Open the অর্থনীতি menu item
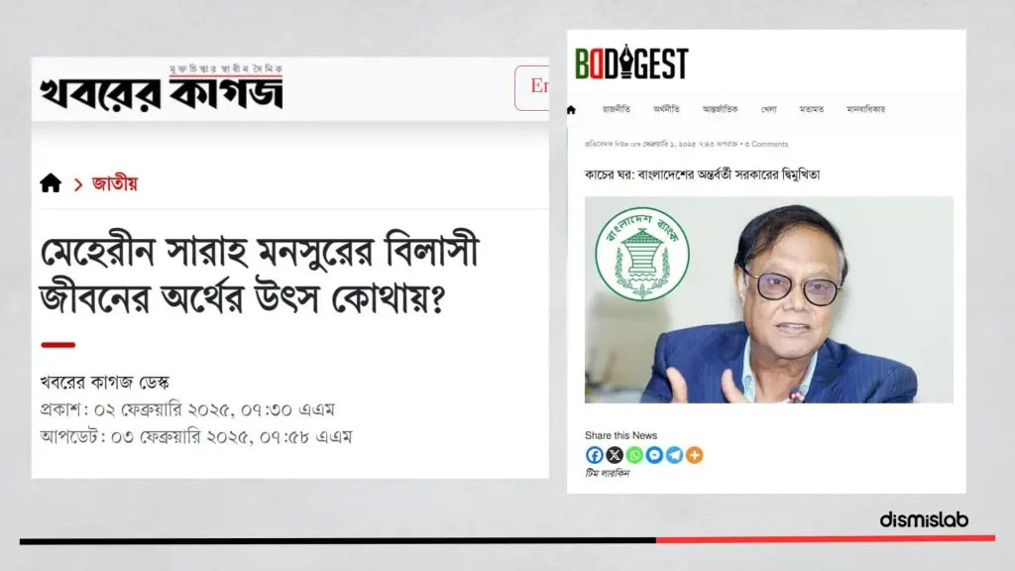Screen dimensions: 1015x571 click(x=667, y=109)
